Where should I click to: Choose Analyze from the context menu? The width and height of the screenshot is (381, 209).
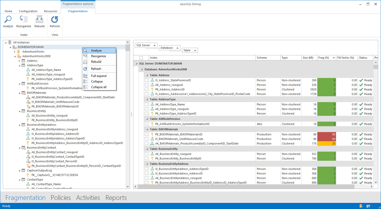(99, 51)
